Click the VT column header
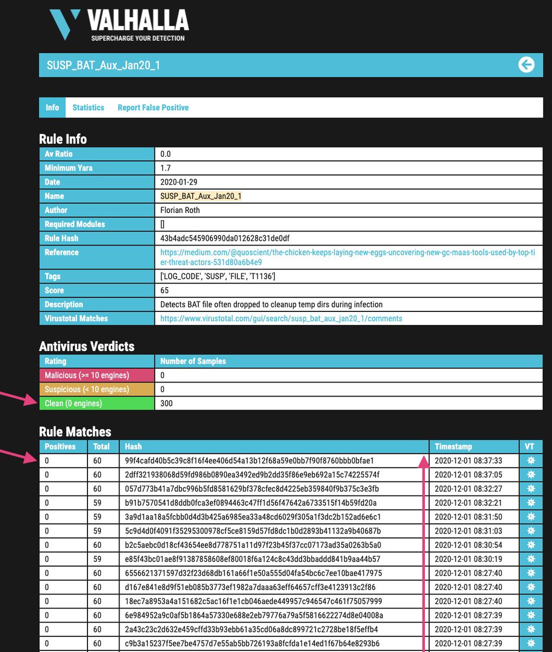Screen dimensions: 552x652 531,447
